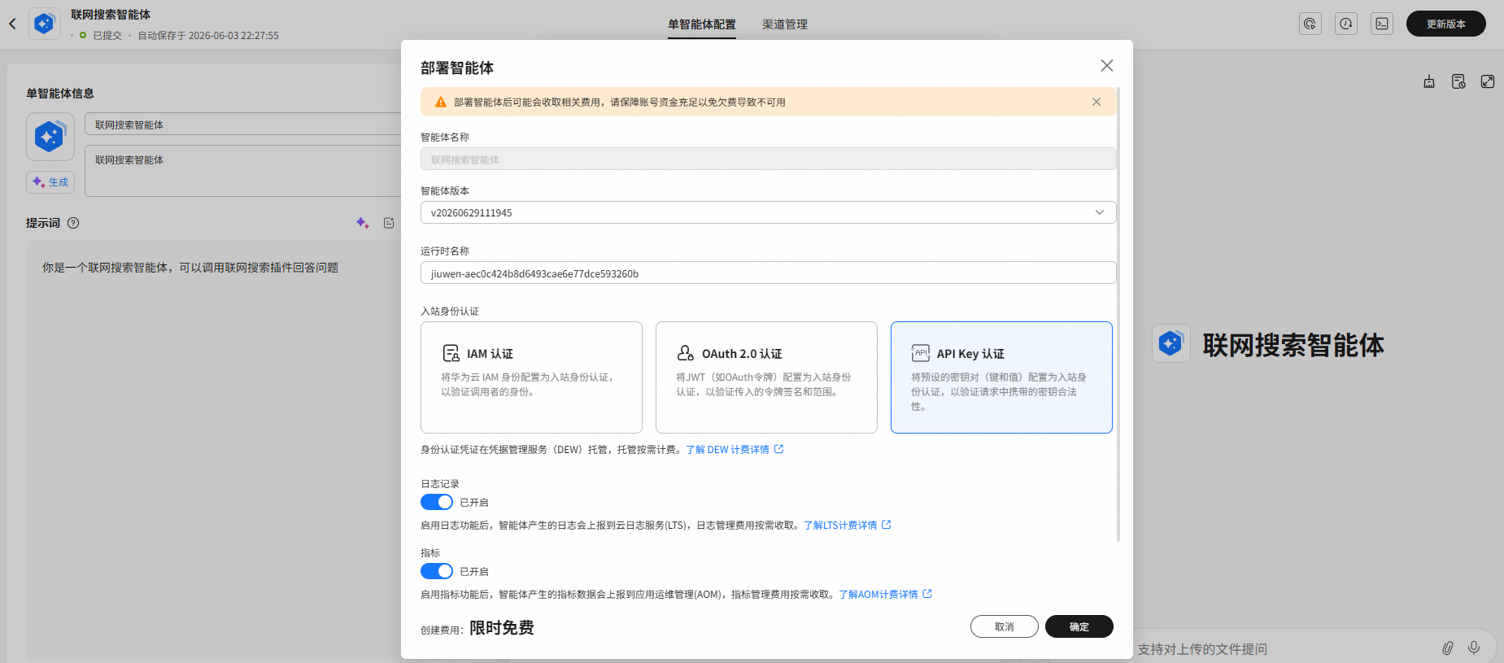
Task: Open the run-debug icon with play arrow
Action: point(1310,24)
